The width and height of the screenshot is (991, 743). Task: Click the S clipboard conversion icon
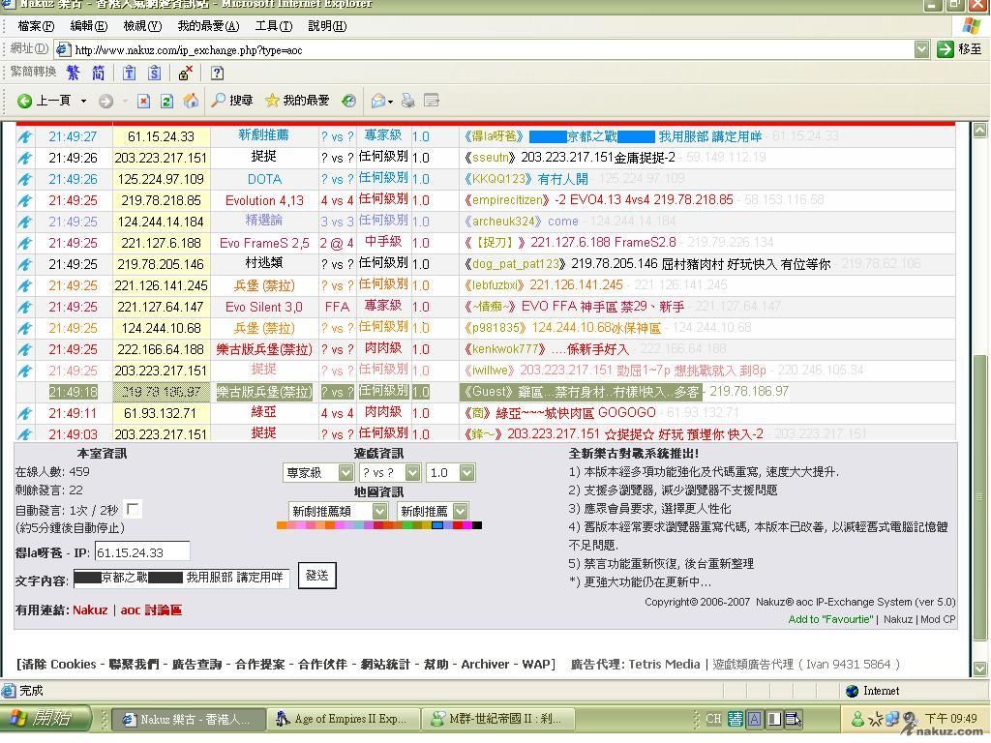[154, 73]
